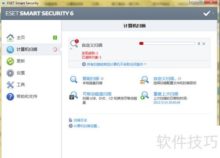This screenshot has height=158, width=220.
Task: Open the post-scan action dropdown arrow
Action: tap(145, 64)
